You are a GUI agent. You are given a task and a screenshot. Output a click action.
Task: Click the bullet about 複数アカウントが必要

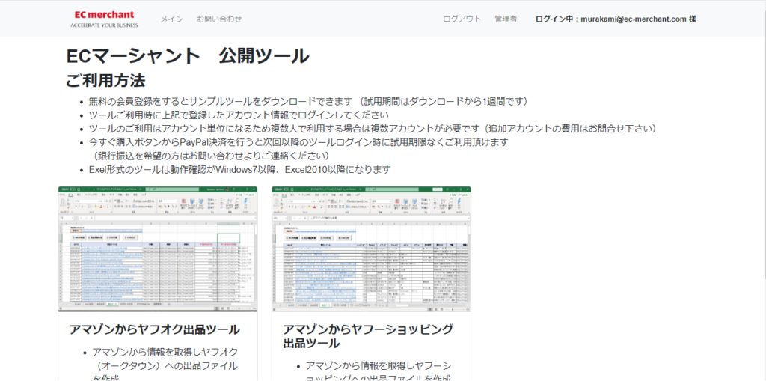[372, 129]
